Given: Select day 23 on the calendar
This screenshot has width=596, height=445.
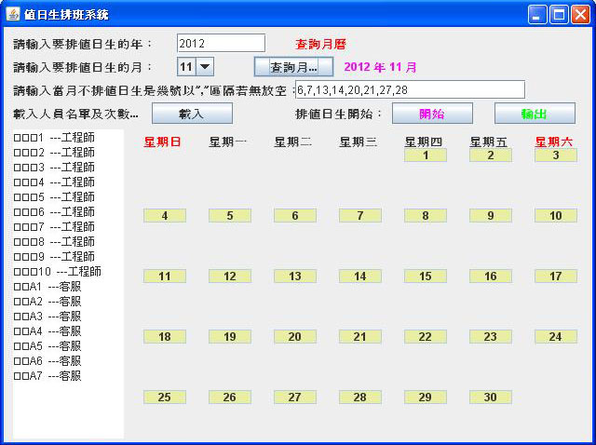Looking at the screenshot, I should [491, 336].
